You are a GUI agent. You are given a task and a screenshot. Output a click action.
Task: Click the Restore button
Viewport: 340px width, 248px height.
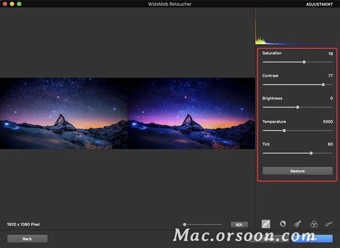[297, 171]
